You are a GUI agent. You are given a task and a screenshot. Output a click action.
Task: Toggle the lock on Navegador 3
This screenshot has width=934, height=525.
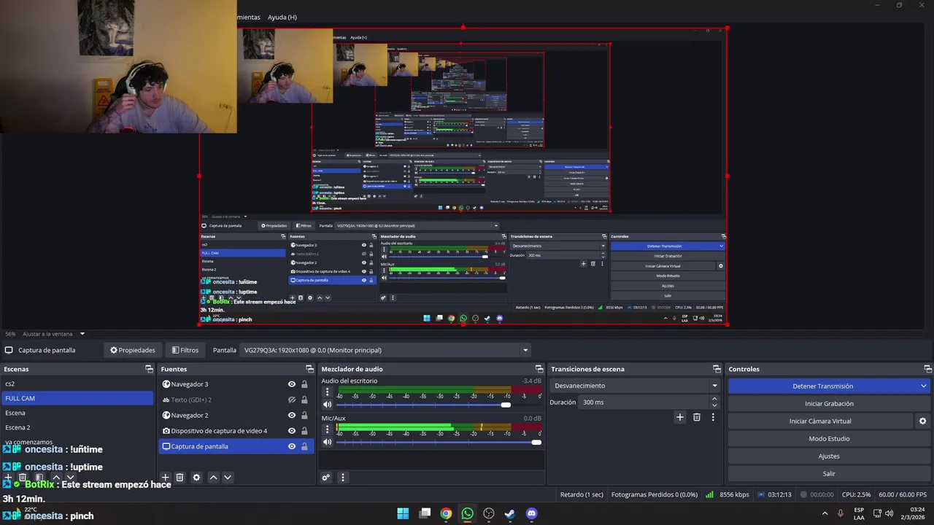[x=304, y=384]
